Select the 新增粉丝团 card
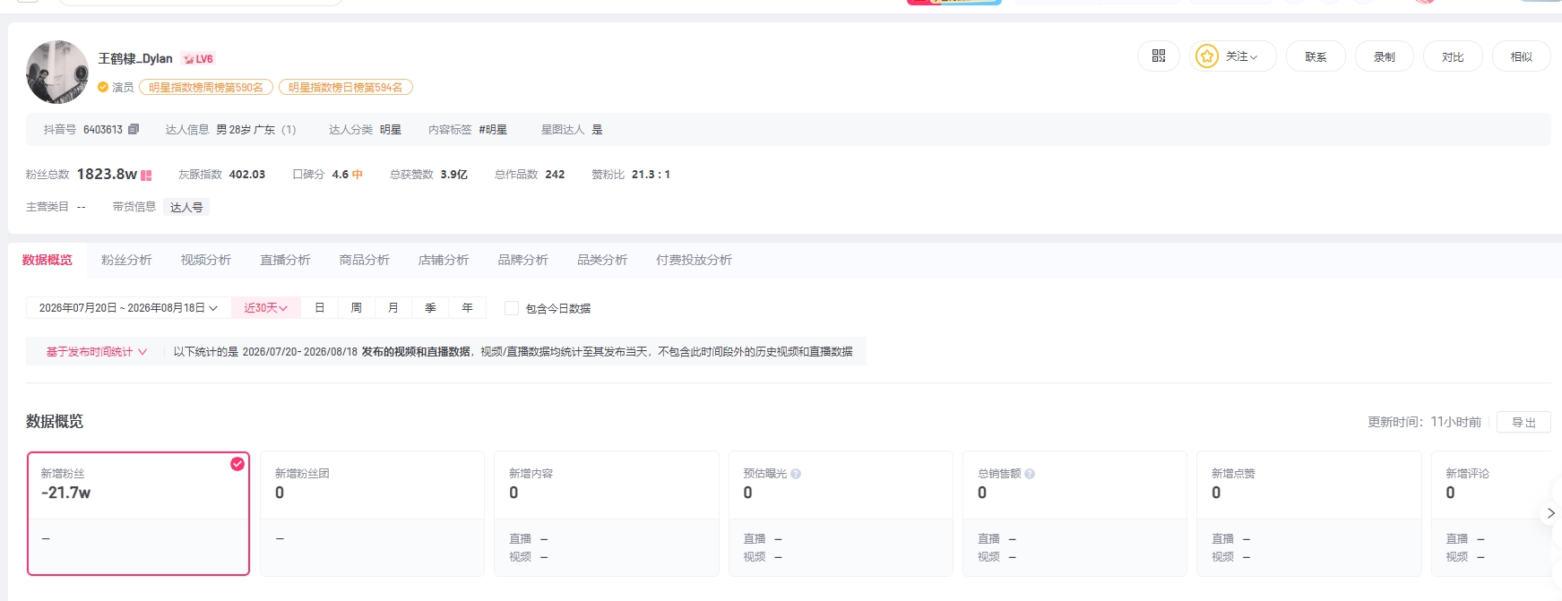Screen dimensions: 1562x601 372,513
